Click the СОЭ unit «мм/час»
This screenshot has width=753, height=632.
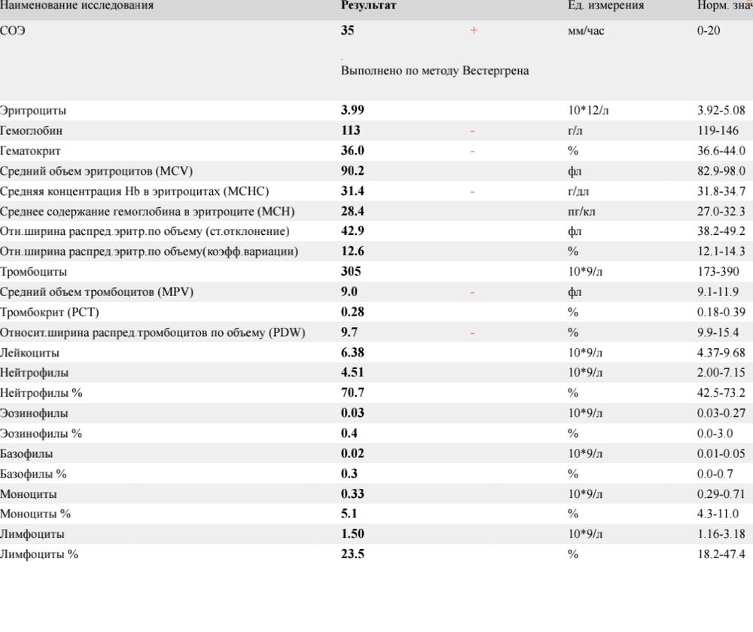586,31
